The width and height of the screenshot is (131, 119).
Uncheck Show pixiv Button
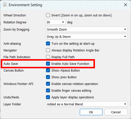coord(48,77)
